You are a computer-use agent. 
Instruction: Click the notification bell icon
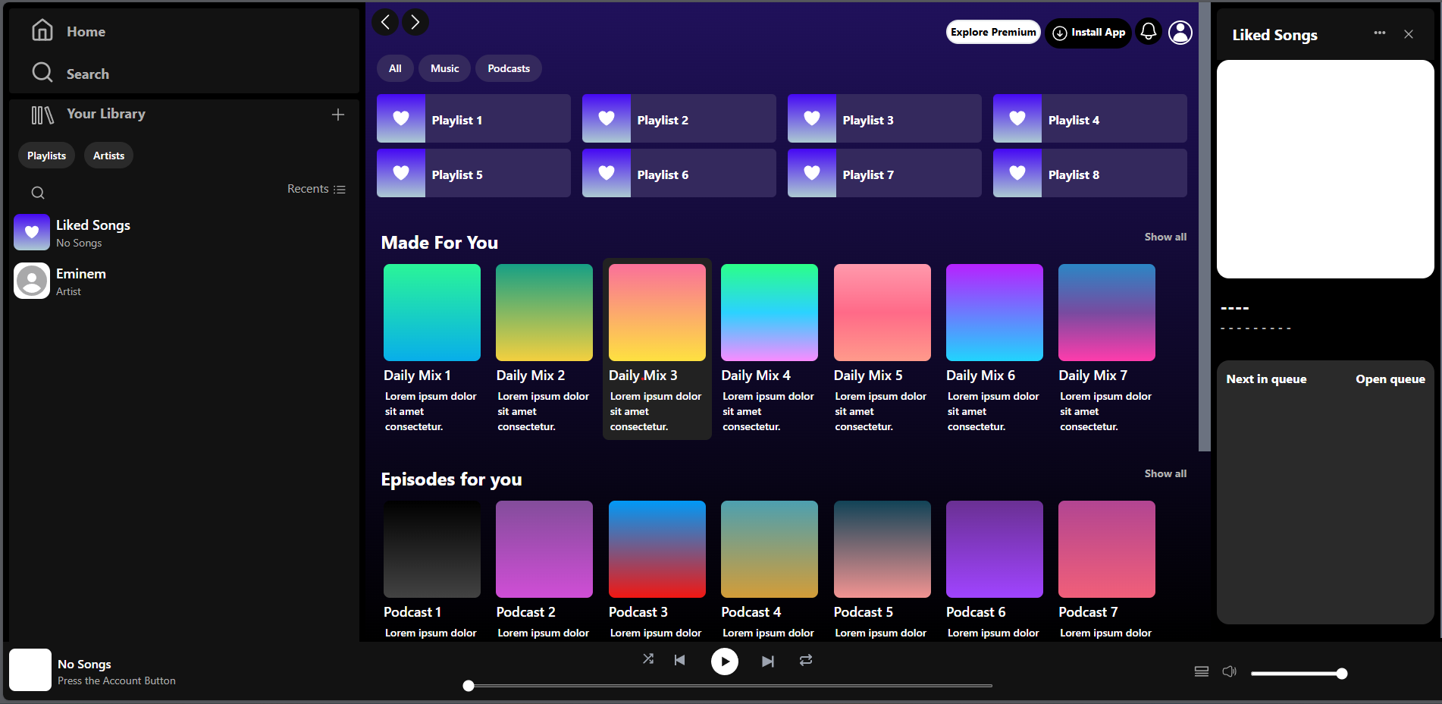(x=1149, y=32)
